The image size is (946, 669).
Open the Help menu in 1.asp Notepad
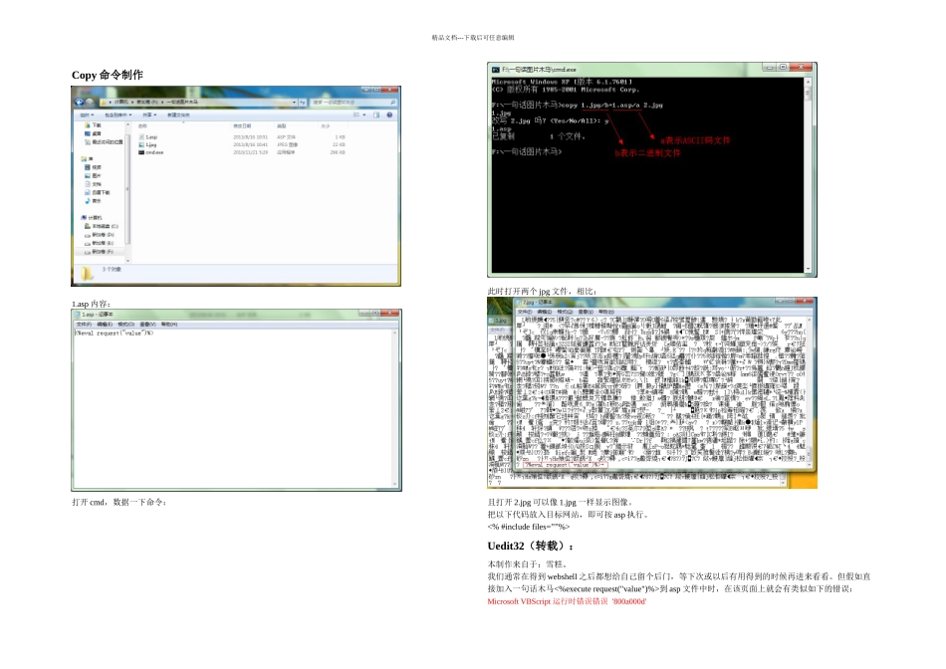click(x=169, y=325)
